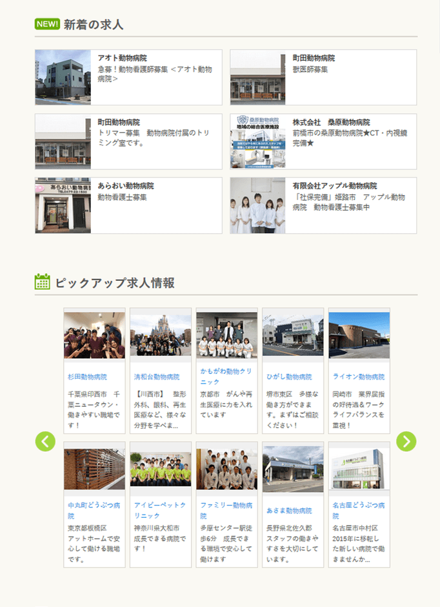Open かもがわ動物クリニック link
The height and width of the screenshot is (607, 440).
pos(226,377)
